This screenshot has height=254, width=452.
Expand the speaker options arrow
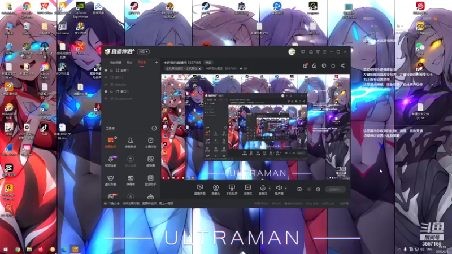(286, 189)
